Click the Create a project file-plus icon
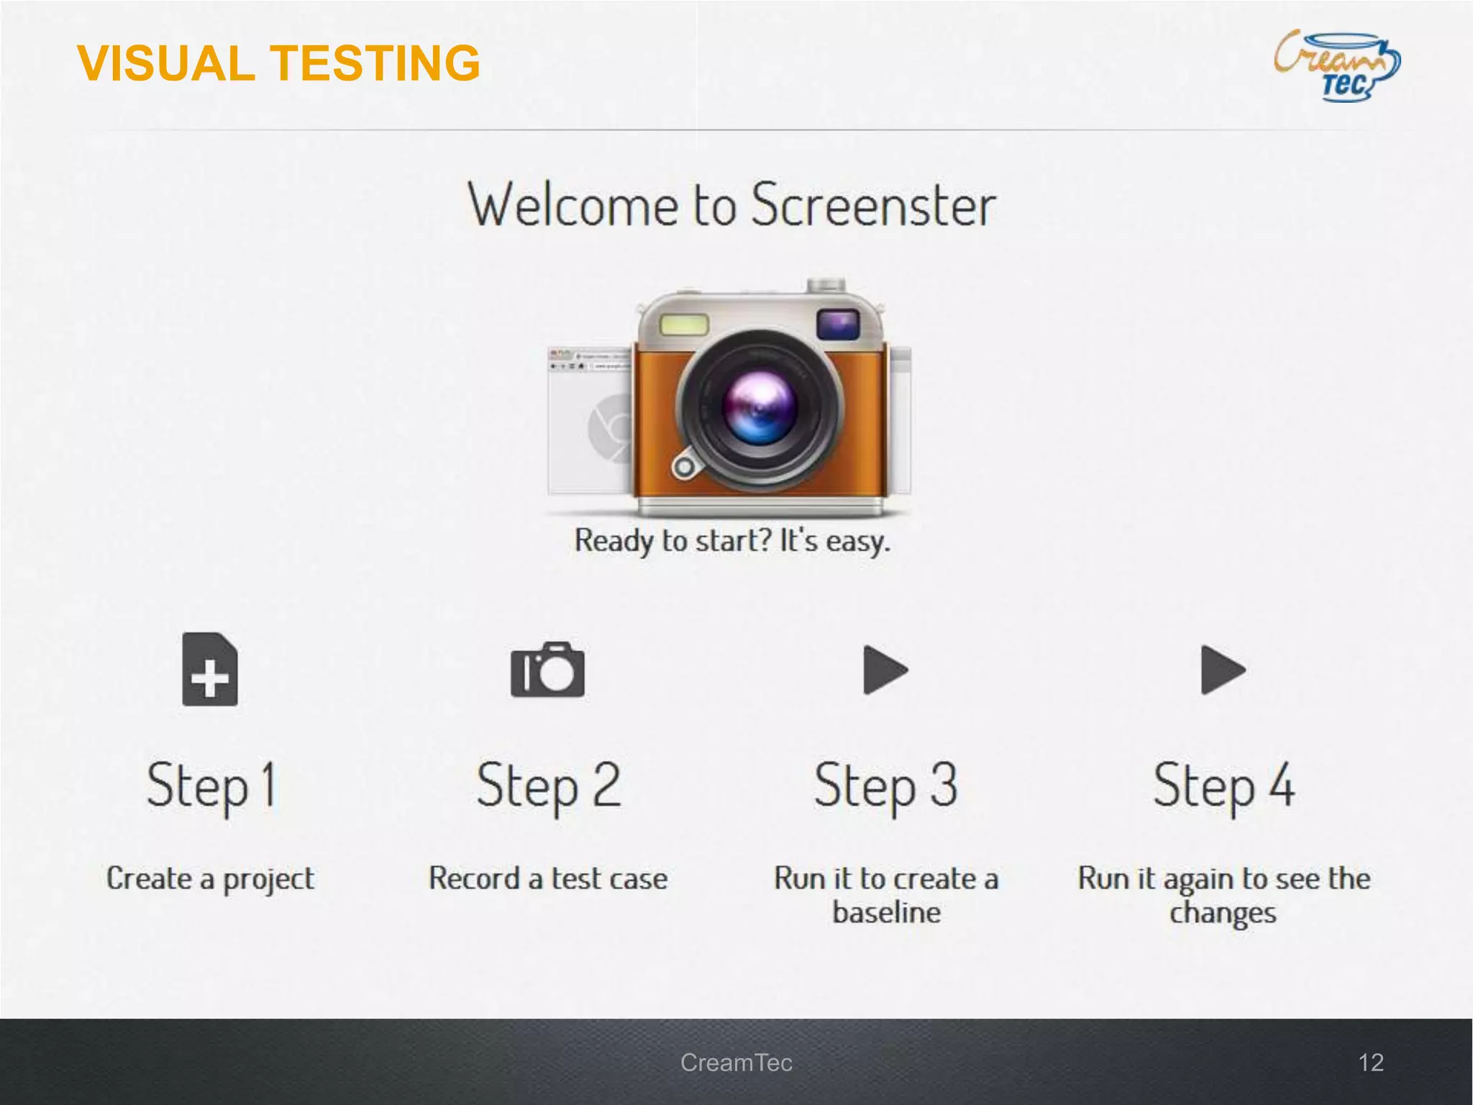This screenshot has width=1473, height=1105. (x=210, y=669)
